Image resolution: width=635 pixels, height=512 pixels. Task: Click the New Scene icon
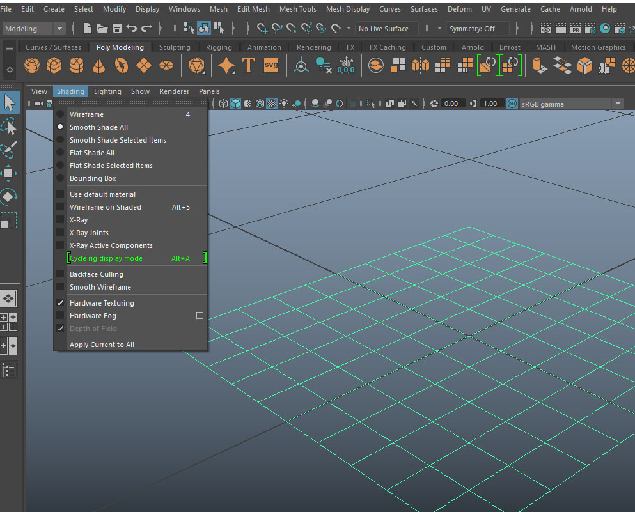tap(87, 28)
